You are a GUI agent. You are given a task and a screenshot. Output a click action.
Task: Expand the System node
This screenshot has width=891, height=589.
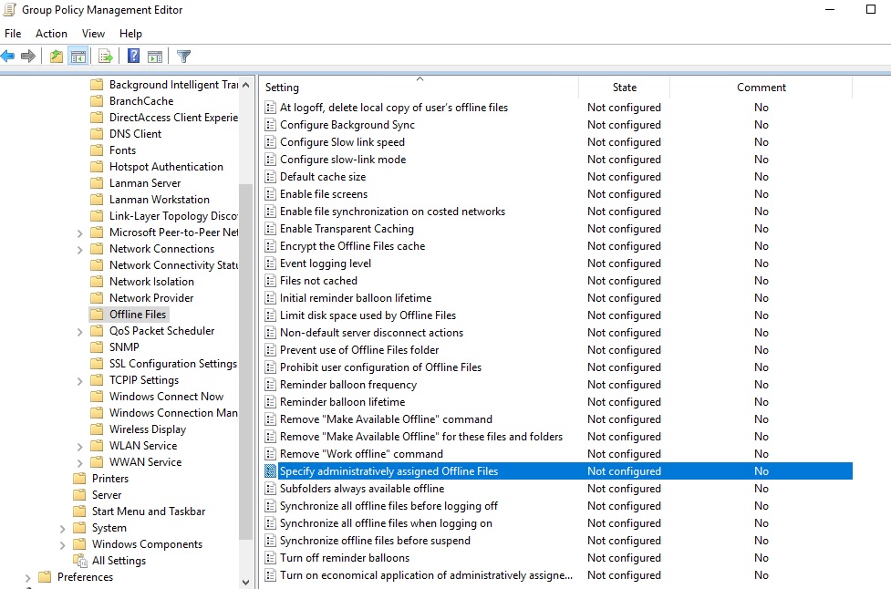(x=63, y=528)
